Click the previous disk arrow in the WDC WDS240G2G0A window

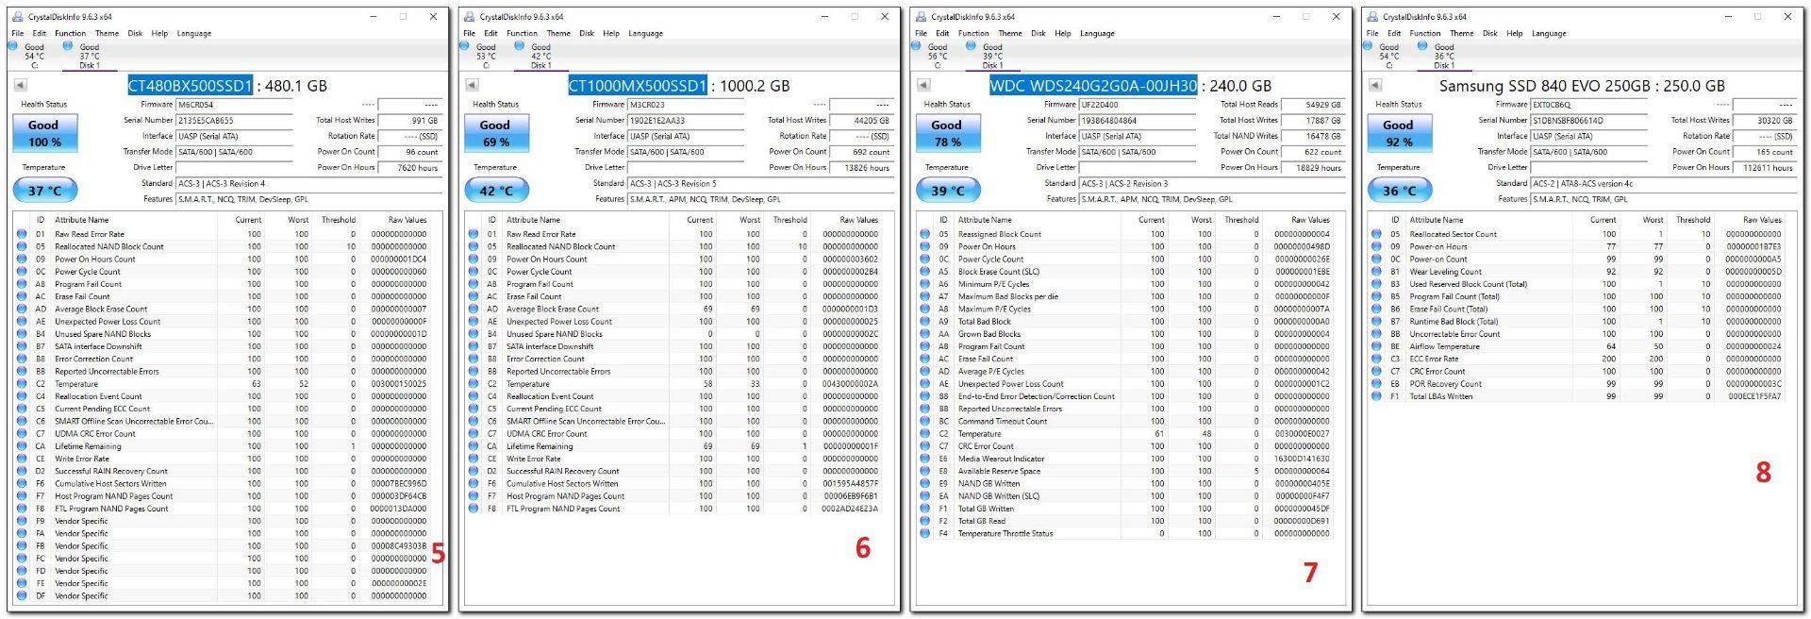coord(924,85)
